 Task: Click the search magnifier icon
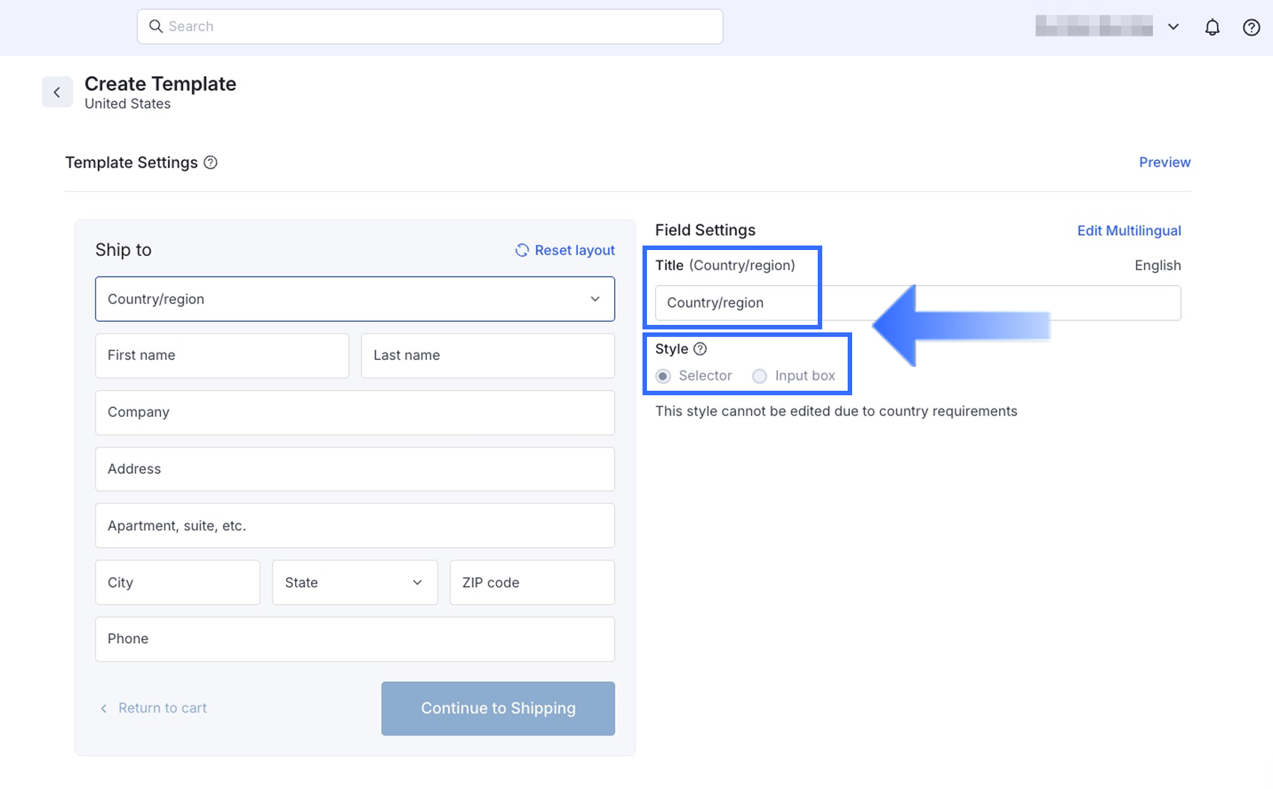[156, 26]
